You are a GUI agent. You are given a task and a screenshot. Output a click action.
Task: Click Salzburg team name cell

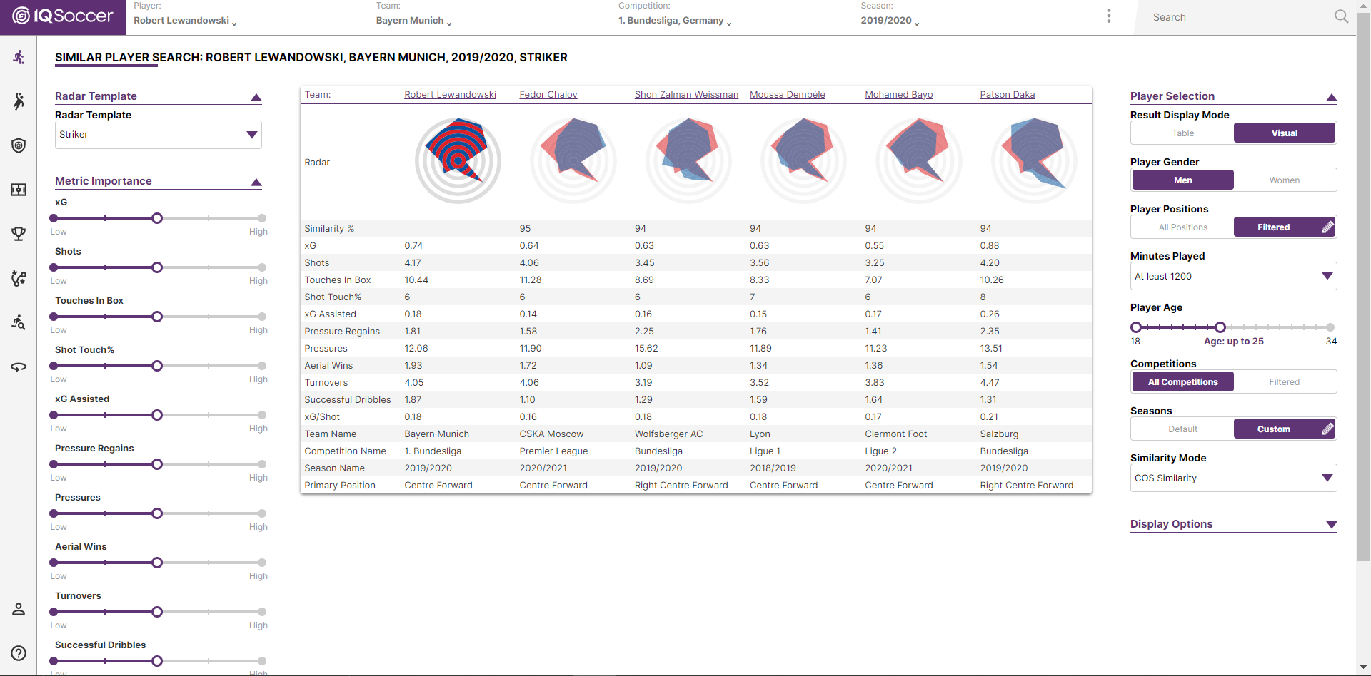click(999, 434)
